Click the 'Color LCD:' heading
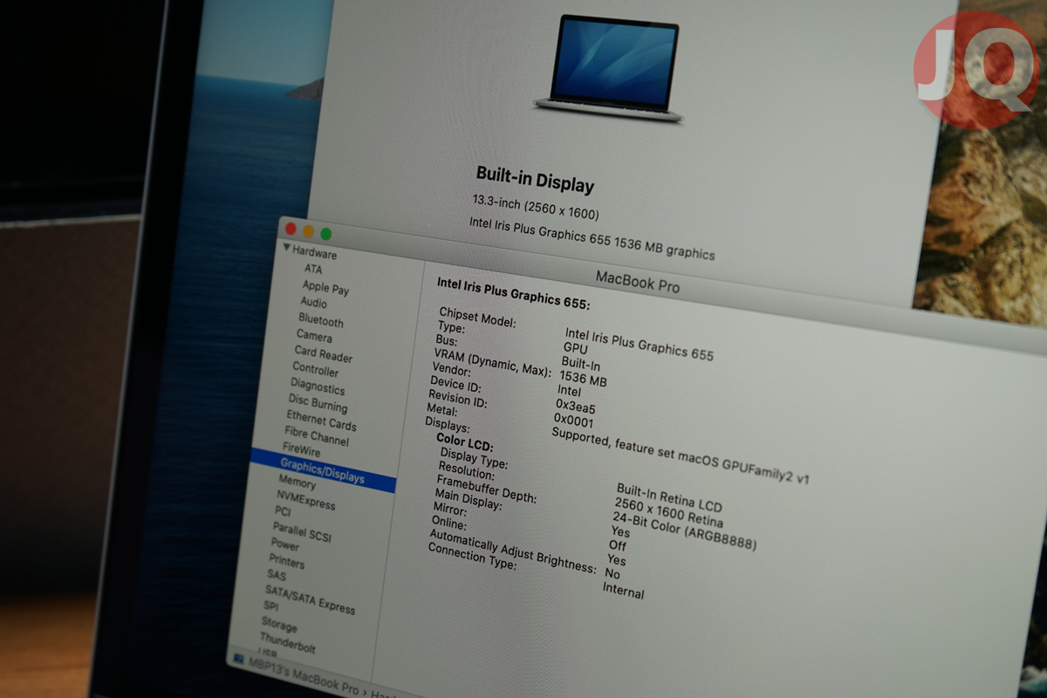The width and height of the screenshot is (1047, 698). click(464, 441)
